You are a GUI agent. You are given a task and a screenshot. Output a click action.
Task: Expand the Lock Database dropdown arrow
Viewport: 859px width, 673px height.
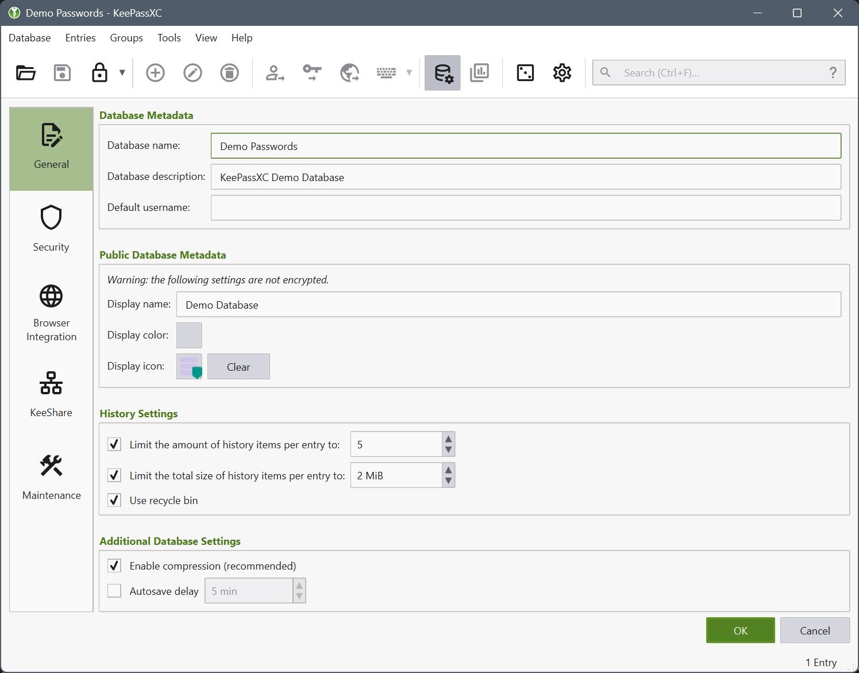122,73
